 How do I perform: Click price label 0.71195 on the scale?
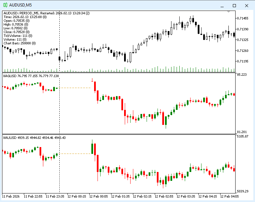point(243,61)
